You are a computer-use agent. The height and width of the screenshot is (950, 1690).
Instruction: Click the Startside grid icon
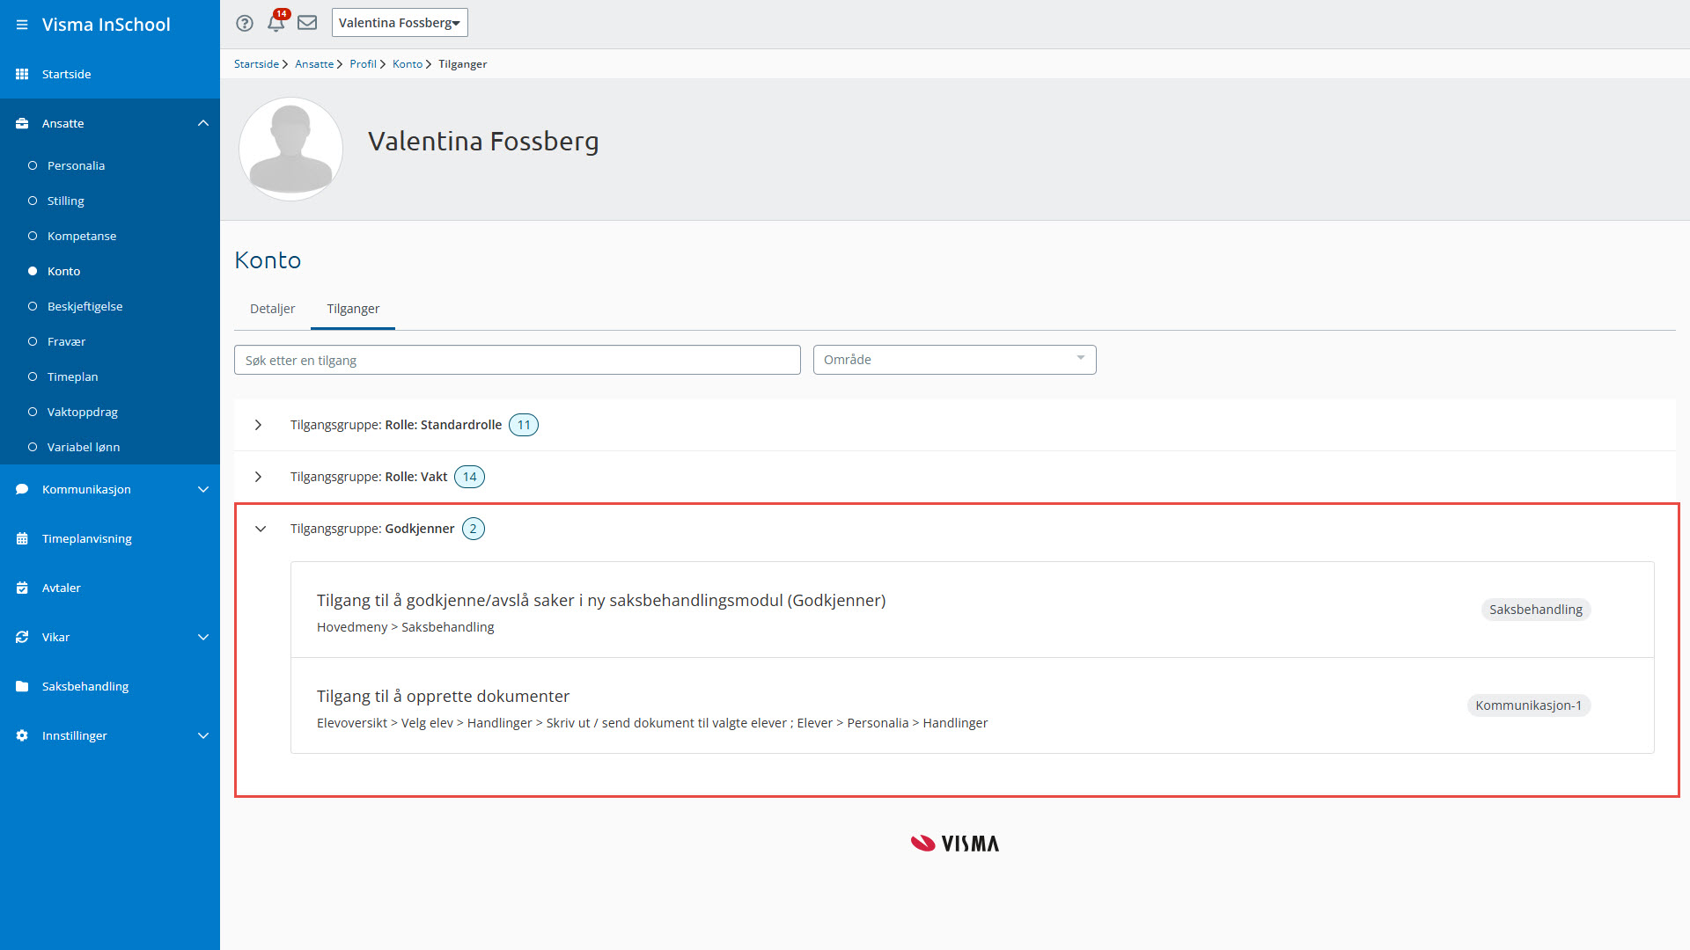pos(22,74)
